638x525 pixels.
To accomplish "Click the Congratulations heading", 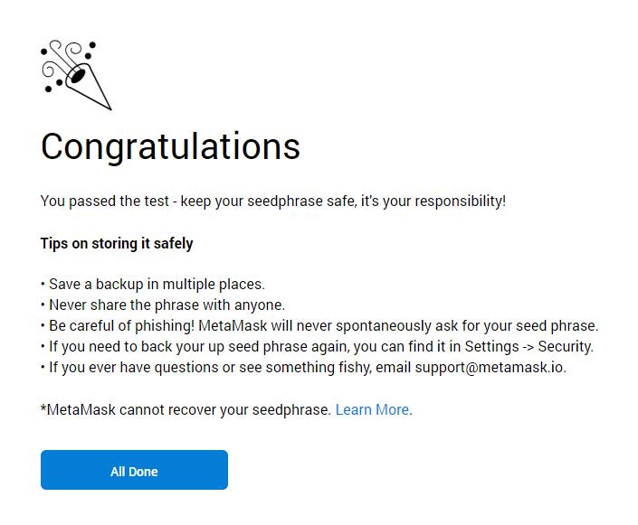I will tap(170, 146).
